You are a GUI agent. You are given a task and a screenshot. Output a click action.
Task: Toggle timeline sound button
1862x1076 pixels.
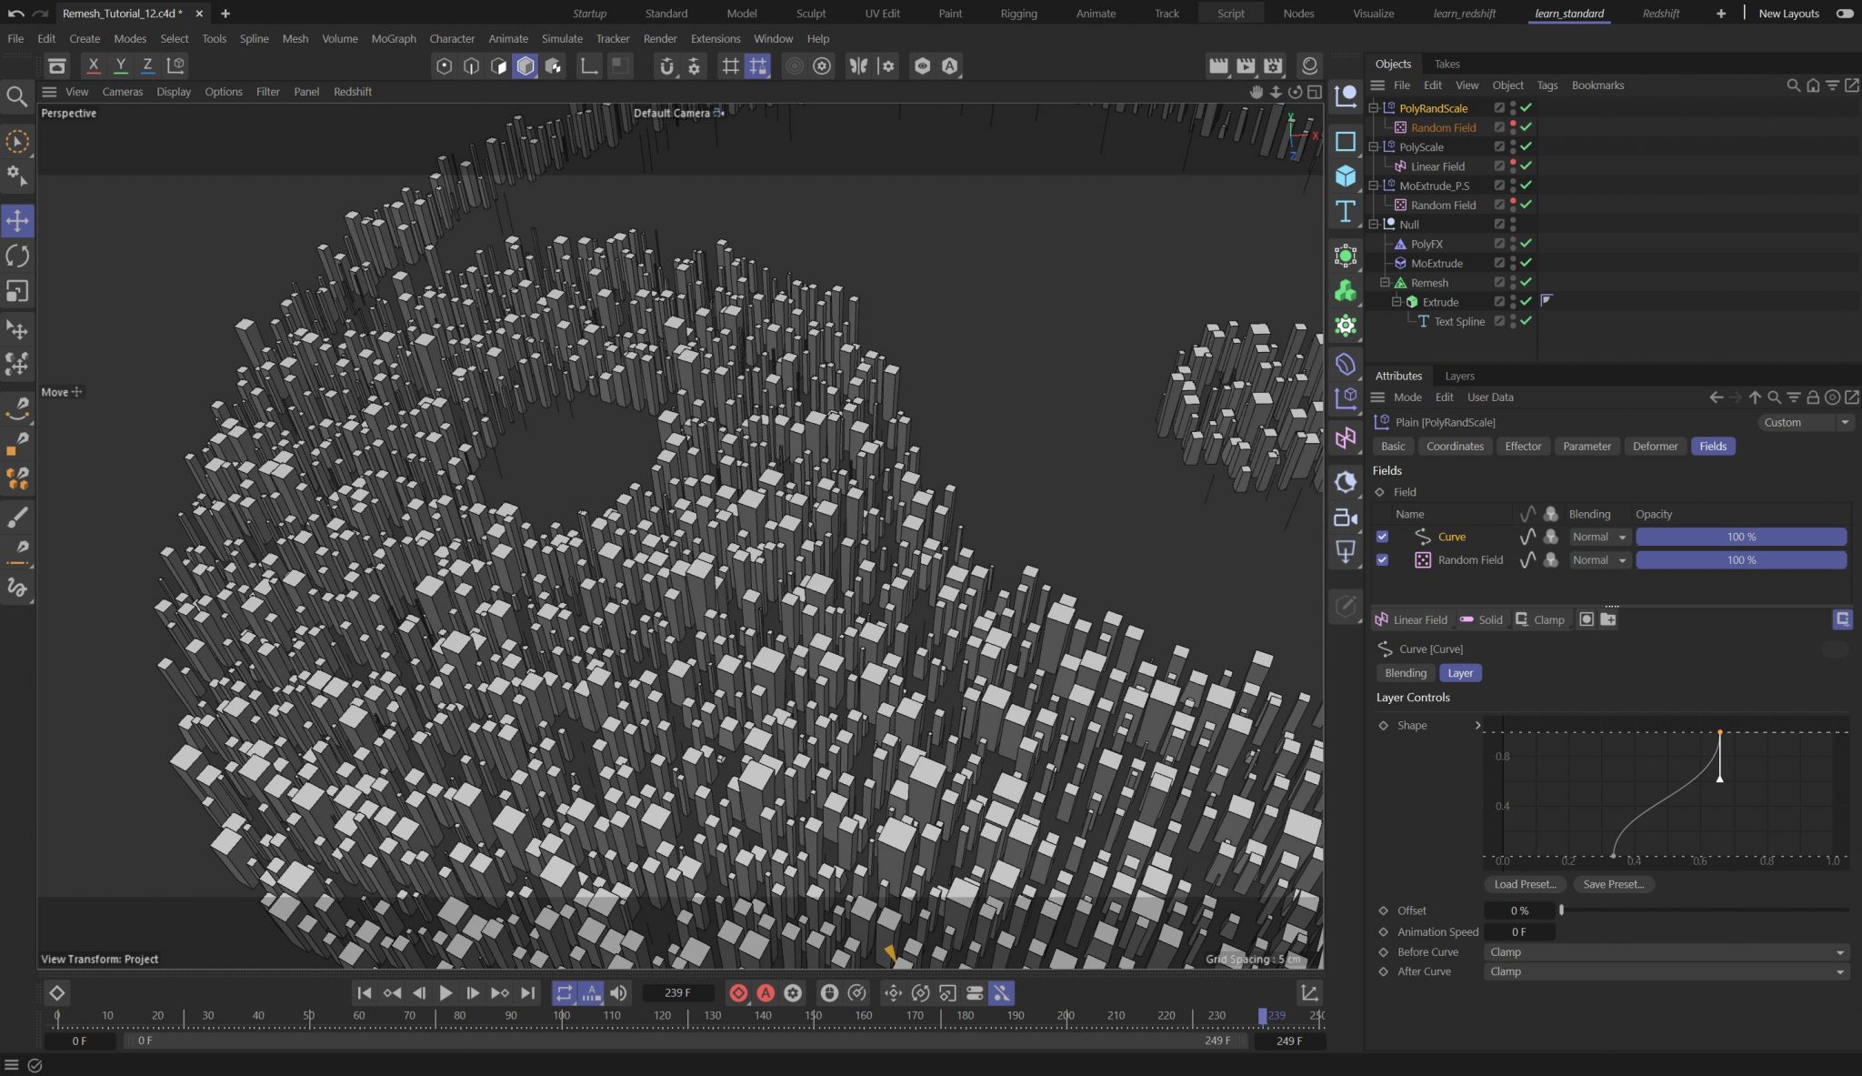pyautogui.click(x=618, y=993)
